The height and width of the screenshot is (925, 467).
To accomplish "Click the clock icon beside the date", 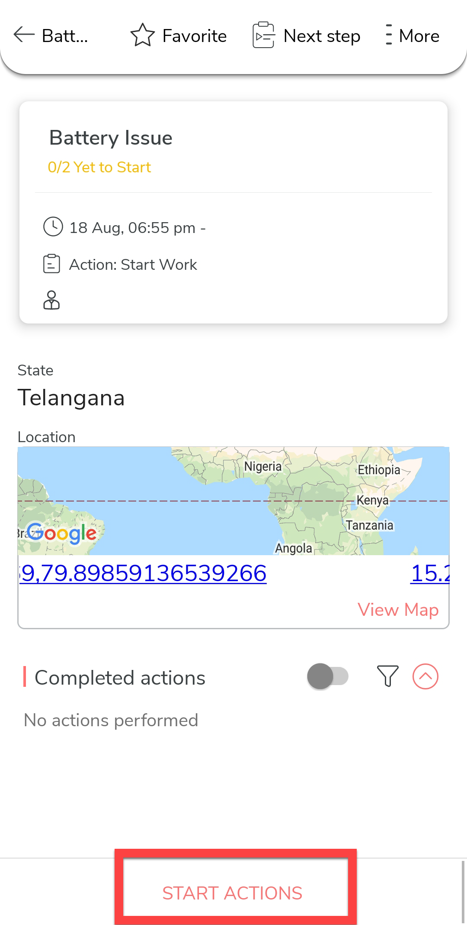I will tap(53, 227).
